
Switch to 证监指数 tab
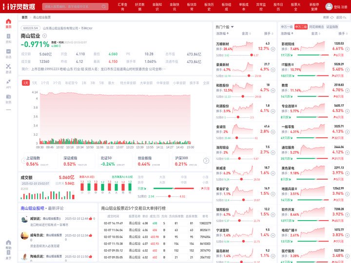coord(332,27)
